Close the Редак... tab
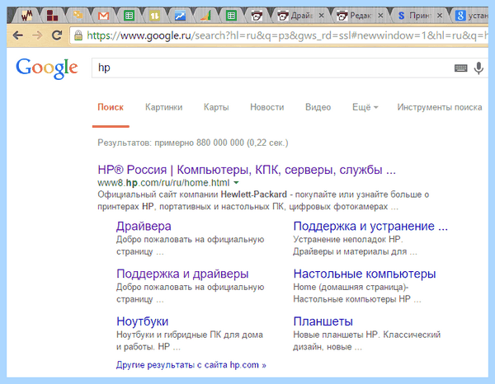 pos(380,16)
